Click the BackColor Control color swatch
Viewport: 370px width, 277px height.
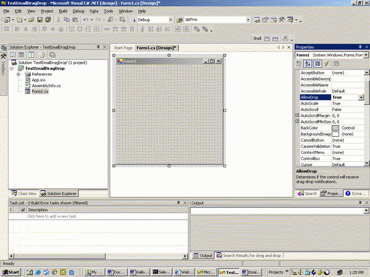tap(335, 128)
